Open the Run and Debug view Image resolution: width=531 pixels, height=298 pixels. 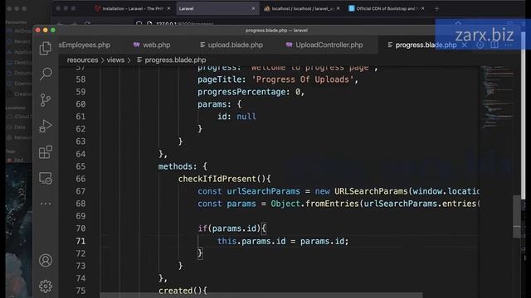(46, 126)
